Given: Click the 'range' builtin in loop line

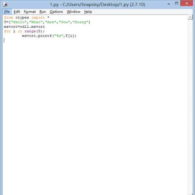Looking at the screenshot, I should pyautogui.click(x=30, y=31).
